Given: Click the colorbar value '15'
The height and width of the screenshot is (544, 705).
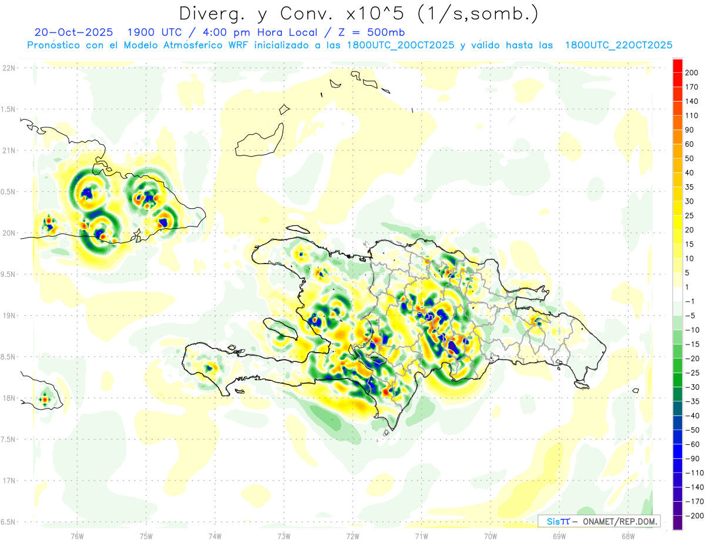Looking at the screenshot, I should coord(690,244).
